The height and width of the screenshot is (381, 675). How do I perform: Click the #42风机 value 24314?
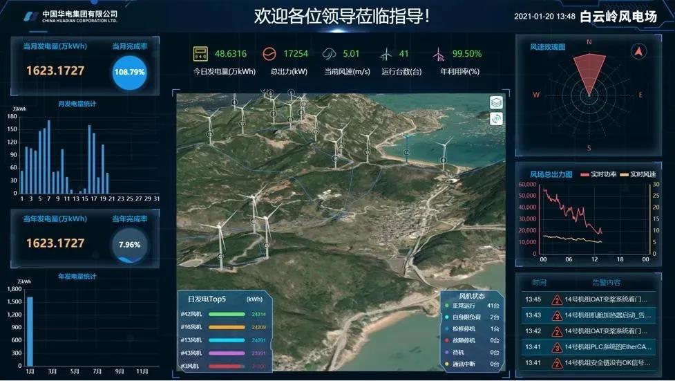[258, 314]
